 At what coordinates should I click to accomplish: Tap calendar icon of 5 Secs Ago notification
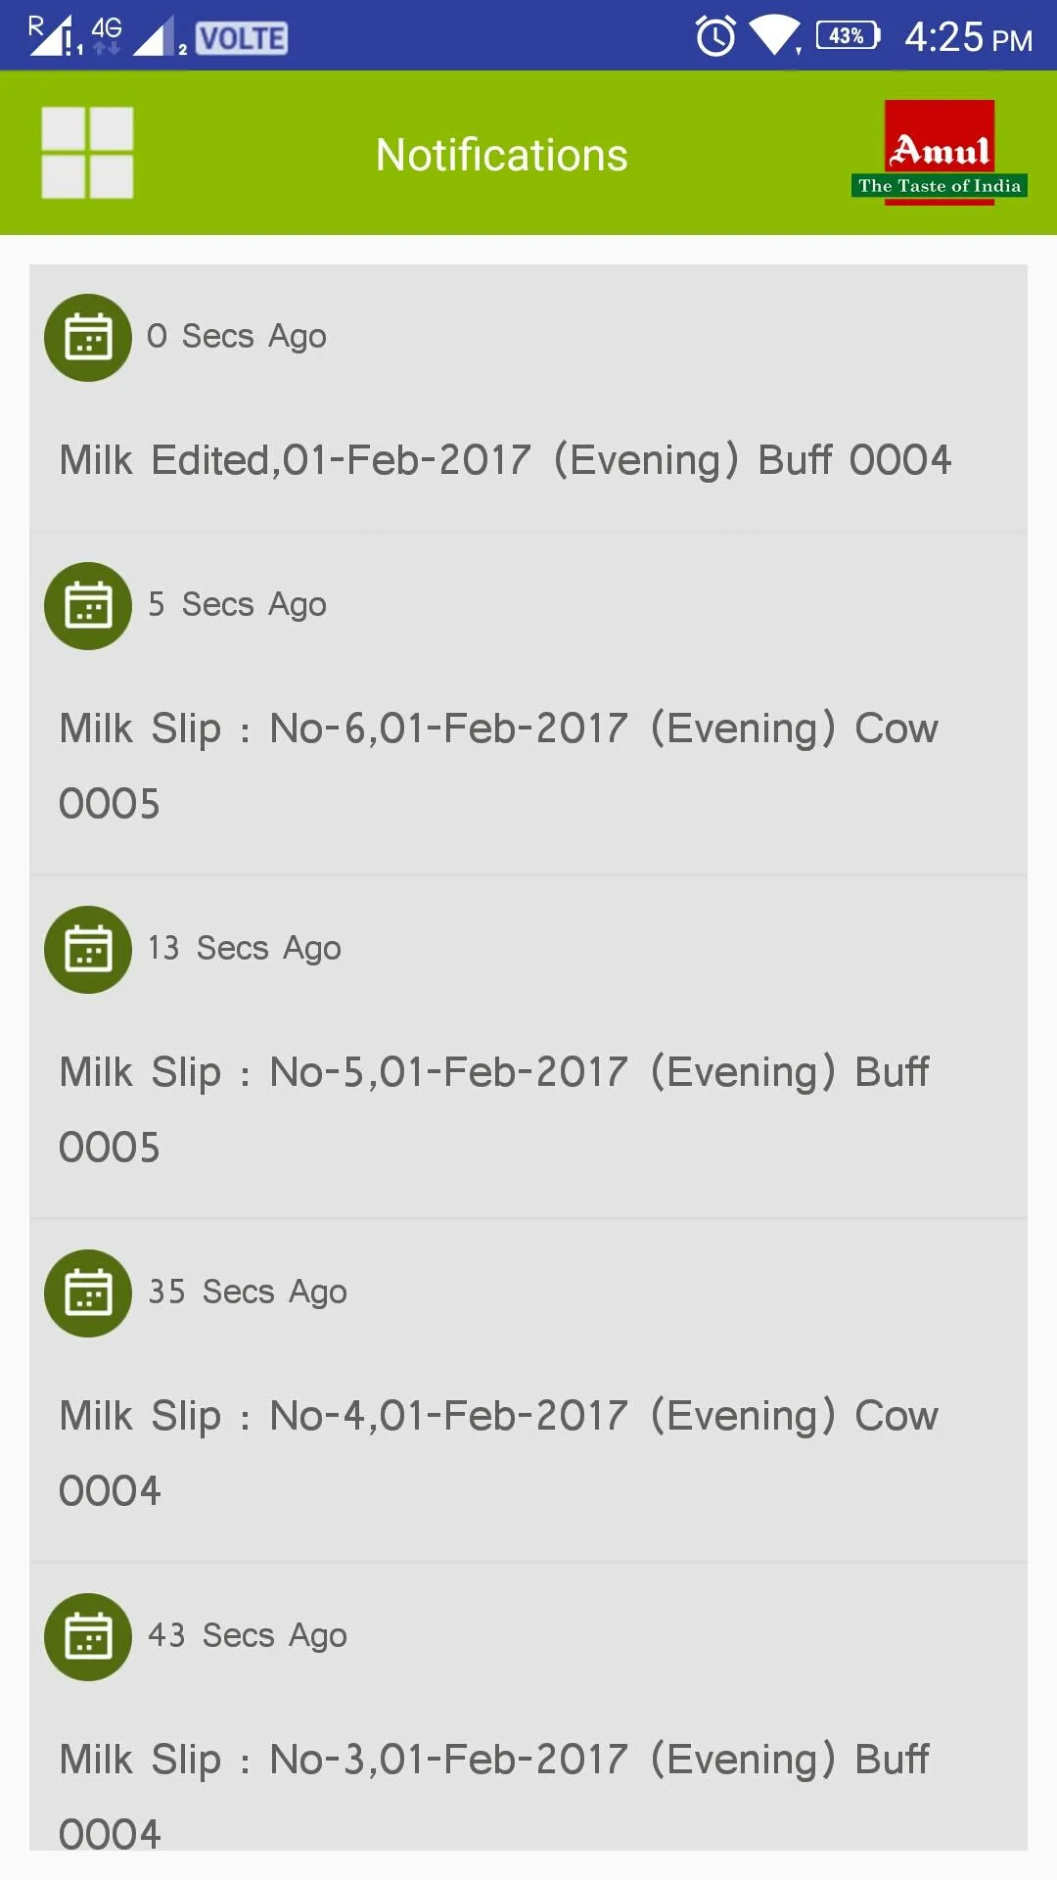[88, 606]
